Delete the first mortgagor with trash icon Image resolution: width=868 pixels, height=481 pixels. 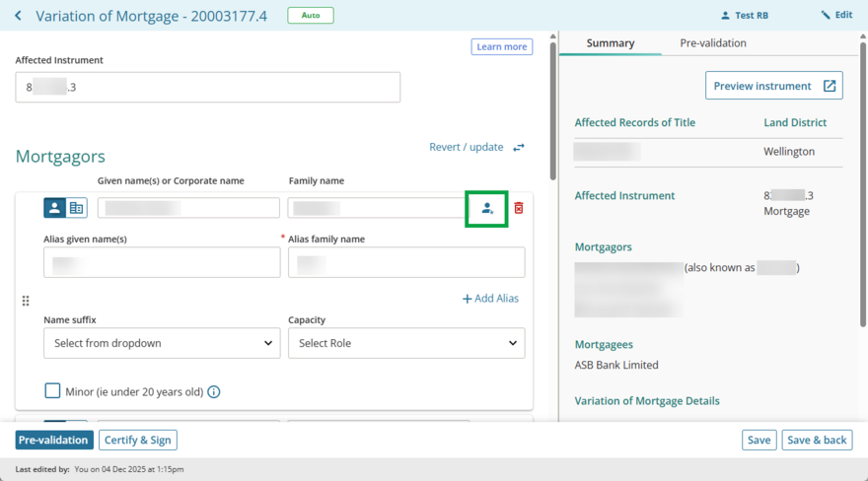point(519,208)
